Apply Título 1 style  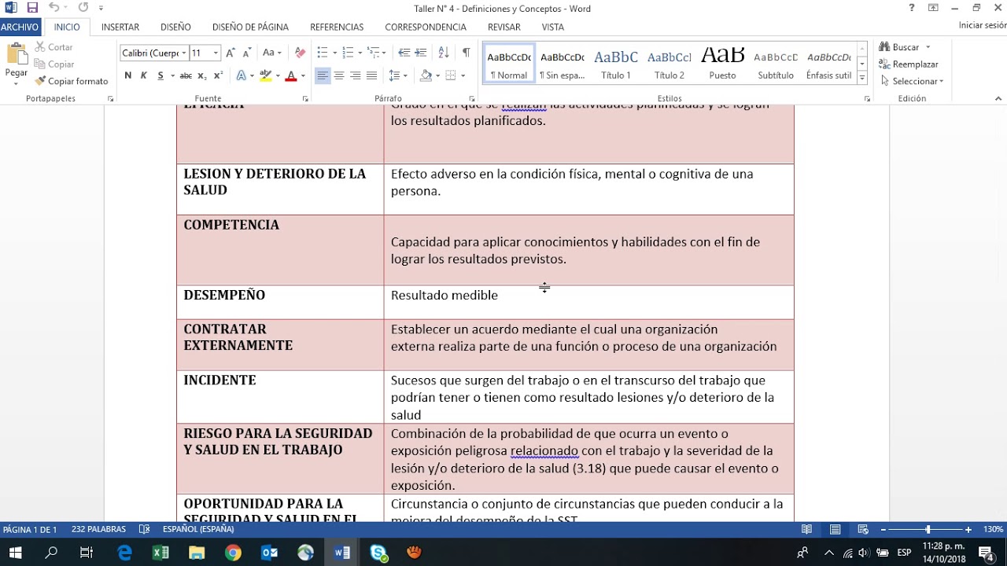tap(616, 64)
